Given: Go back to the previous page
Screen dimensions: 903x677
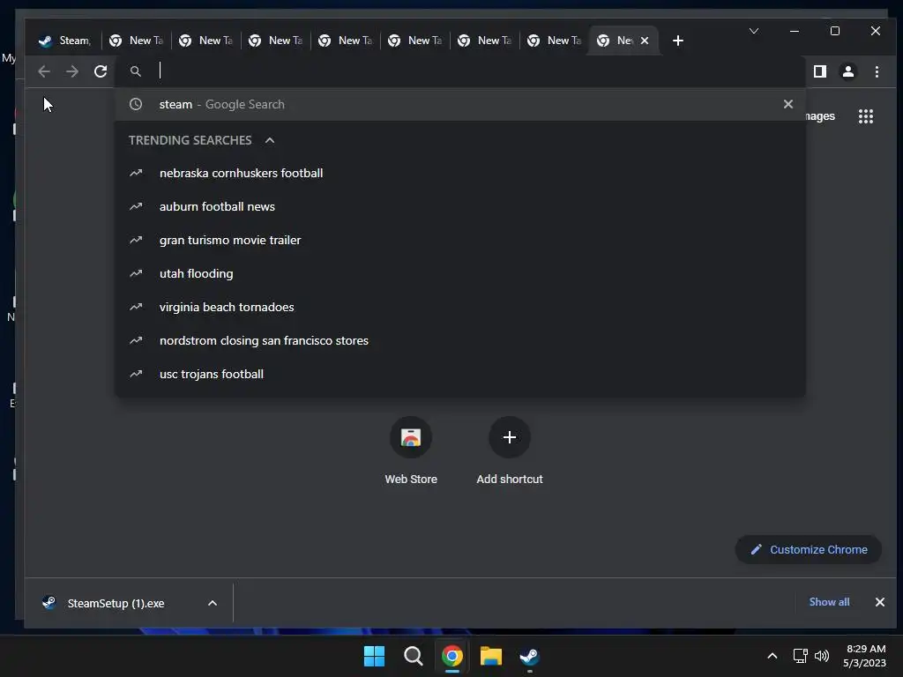Looking at the screenshot, I should [x=44, y=71].
